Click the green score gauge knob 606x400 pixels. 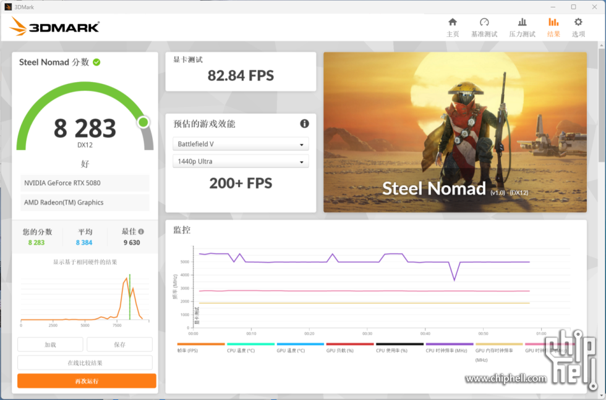click(143, 122)
